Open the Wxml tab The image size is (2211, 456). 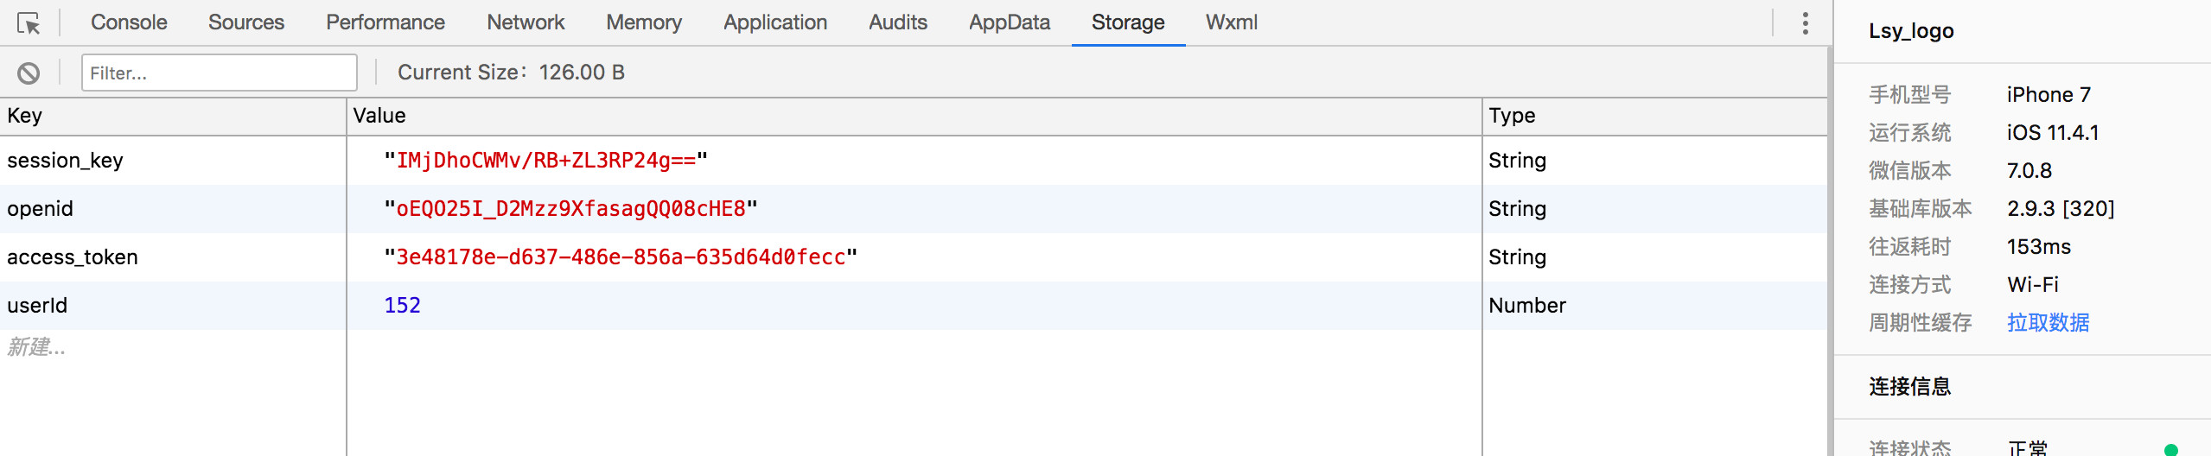[1231, 22]
